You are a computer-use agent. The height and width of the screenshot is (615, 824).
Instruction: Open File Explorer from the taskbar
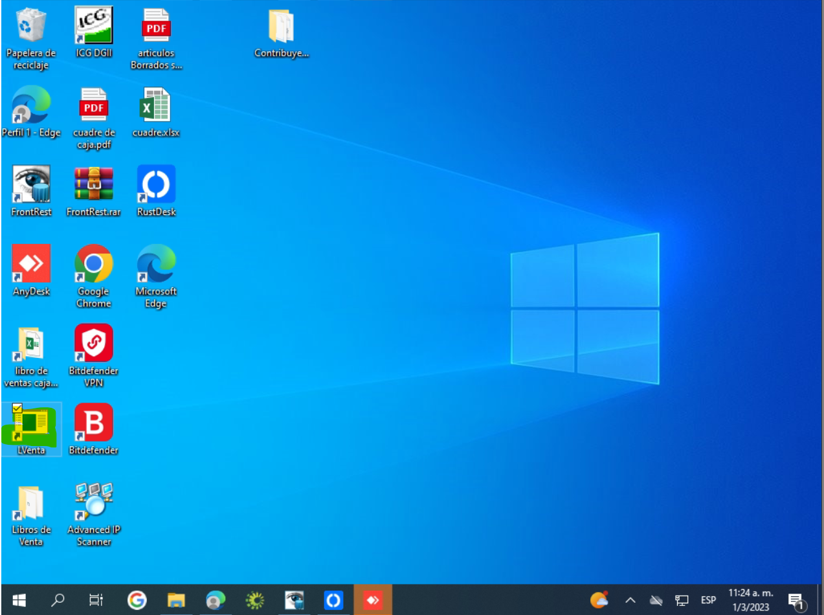tap(176, 601)
